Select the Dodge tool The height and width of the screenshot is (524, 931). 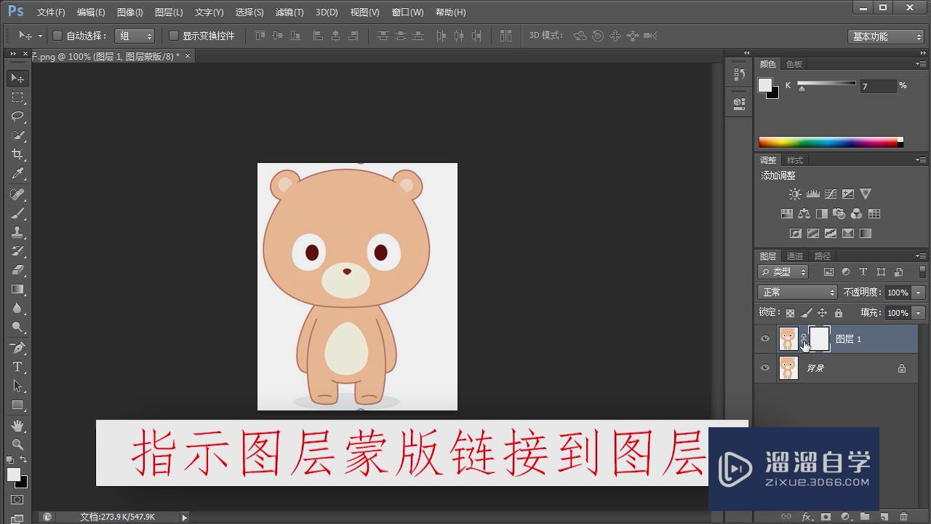pyautogui.click(x=17, y=327)
